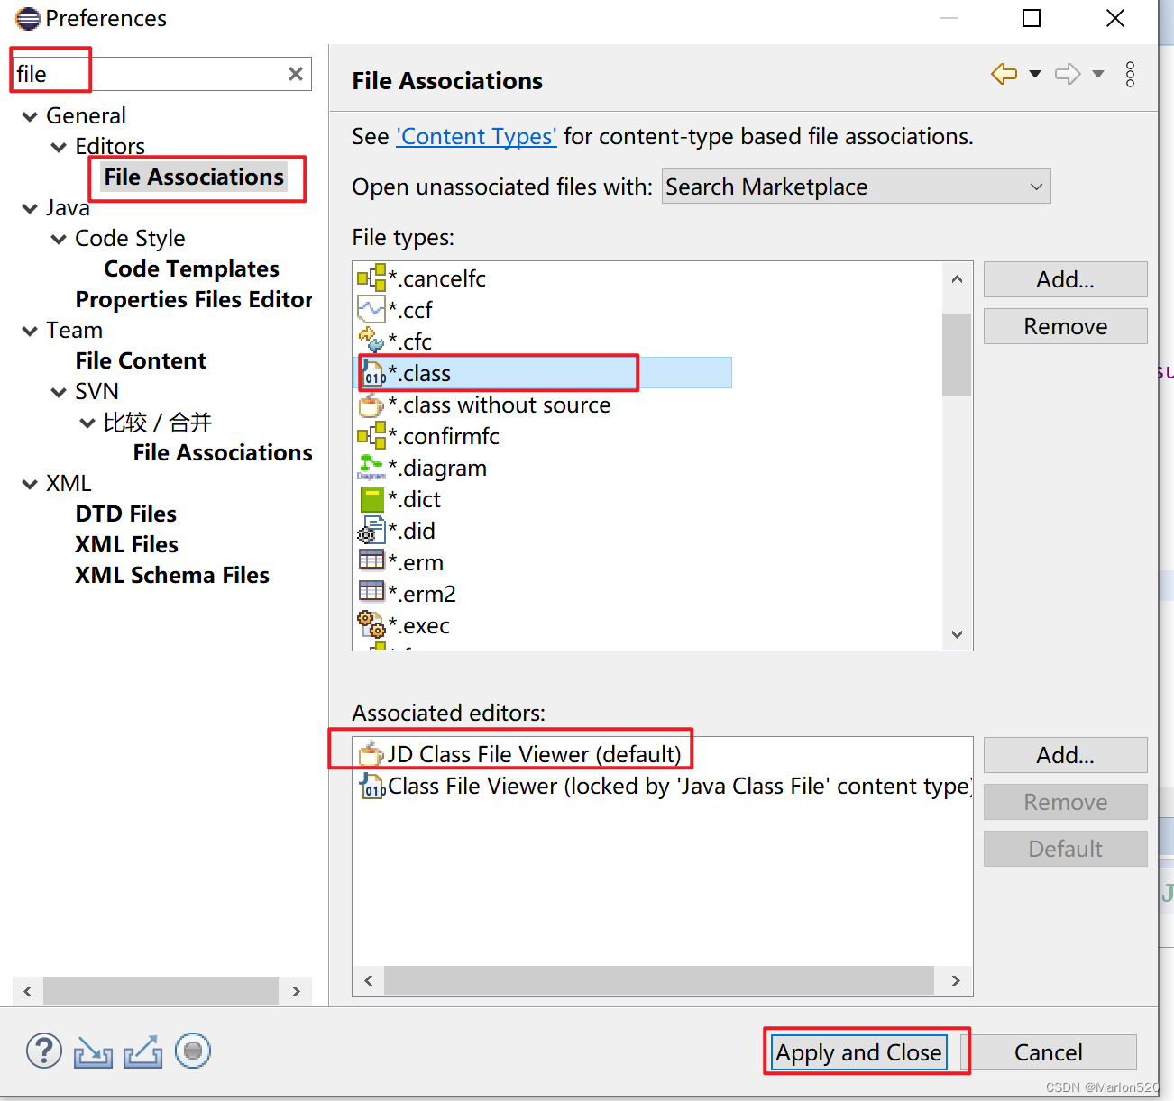Image resolution: width=1174 pixels, height=1101 pixels.
Task: Select Properties Files Editor in the tree
Action: coord(194,299)
